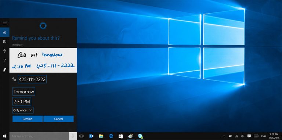Click the 'Remind you about this?' heading
Viewport: 282px width, 140px height.
[x=36, y=38]
